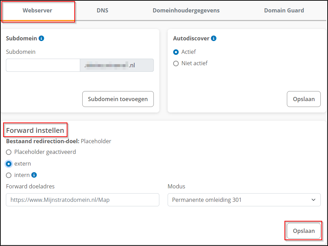Go to the Domeinhoudergegevens tab

(186, 10)
